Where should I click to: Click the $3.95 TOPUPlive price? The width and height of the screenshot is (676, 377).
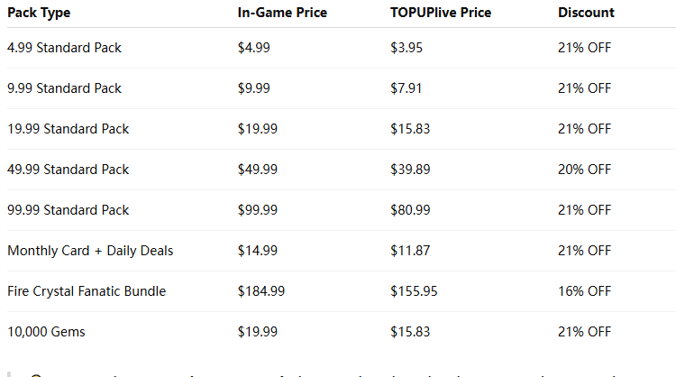tap(407, 48)
